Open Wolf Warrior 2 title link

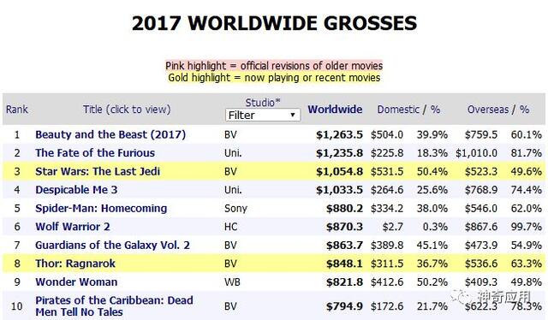[x=72, y=227]
